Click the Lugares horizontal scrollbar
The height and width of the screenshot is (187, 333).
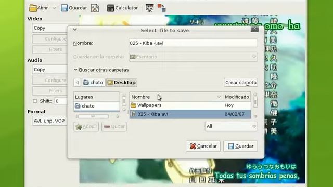94,116
